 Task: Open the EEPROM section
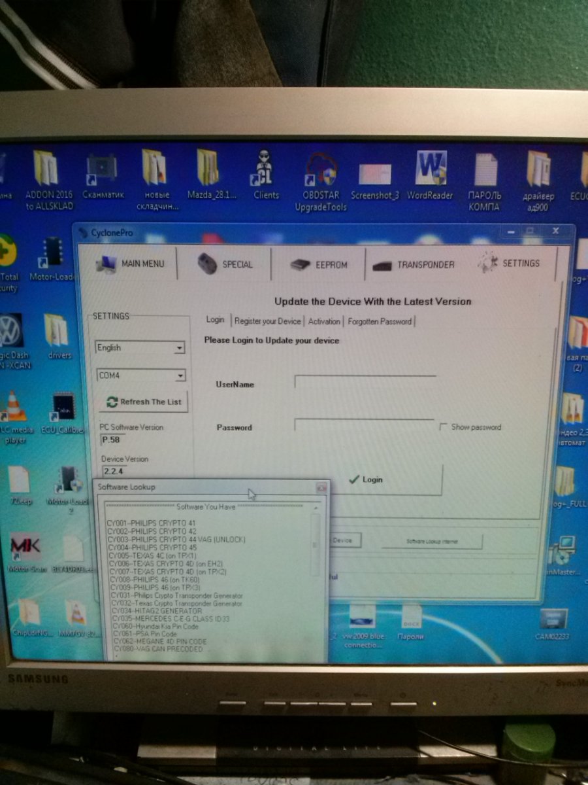coord(319,264)
